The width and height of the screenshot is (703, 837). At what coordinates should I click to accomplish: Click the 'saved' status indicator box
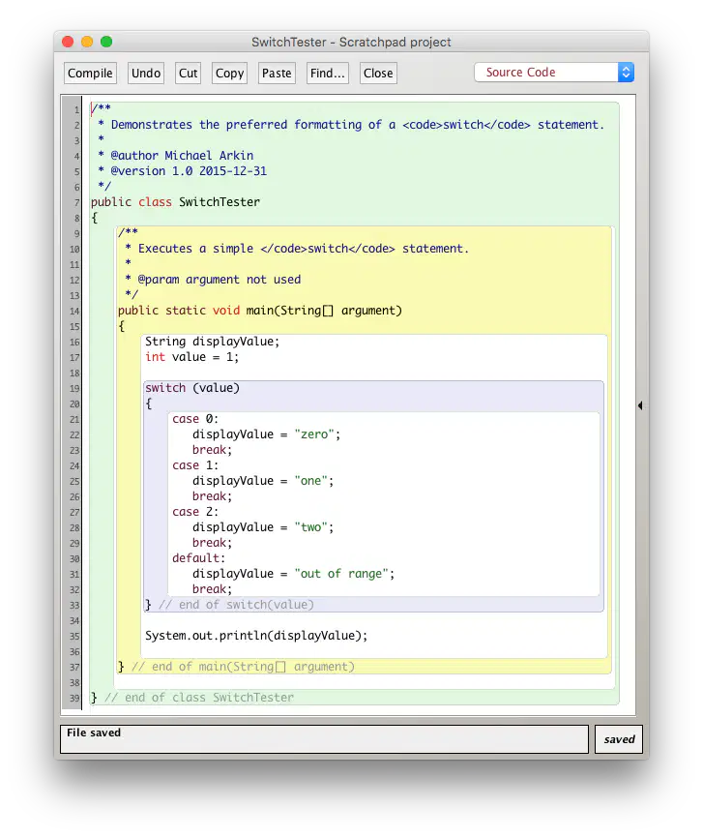[x=619, y=738]
